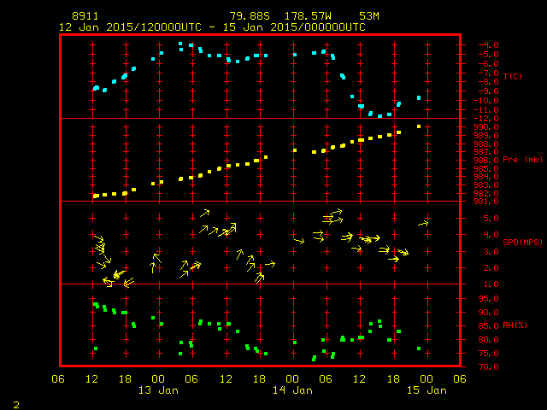Click the 3.0 wind speed tick value
Screen dimensions: 547x410
tap(491, 252)
